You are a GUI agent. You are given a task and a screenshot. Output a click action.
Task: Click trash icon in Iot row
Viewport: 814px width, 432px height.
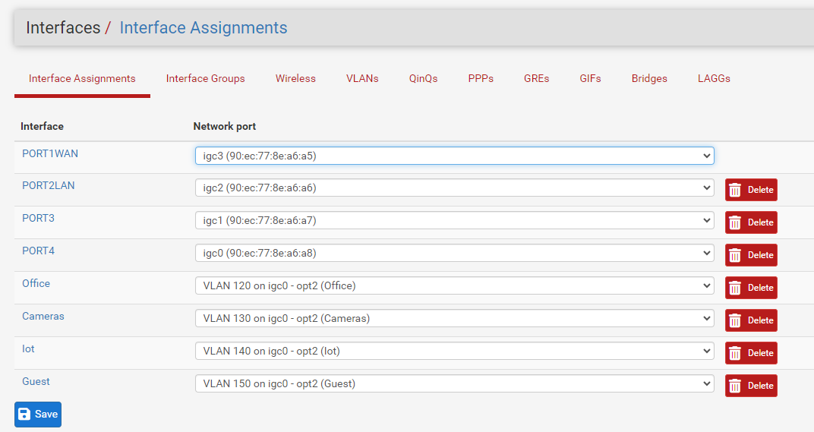(x=734, y=354)
